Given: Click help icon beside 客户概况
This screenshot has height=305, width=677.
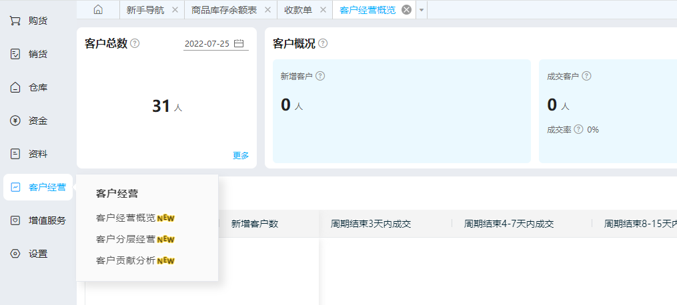Looking at the screenshot, I should pos(323,43).
